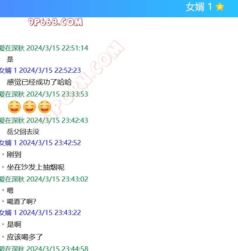Click the first laughing emoji on the left
Screen dimensions: 238x251
14,107
